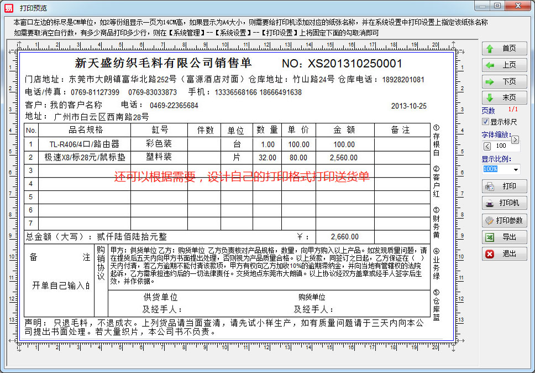Click the total amount 2,660.00 cell
This screenshot has height=373, width=535.
coord(344,237)
